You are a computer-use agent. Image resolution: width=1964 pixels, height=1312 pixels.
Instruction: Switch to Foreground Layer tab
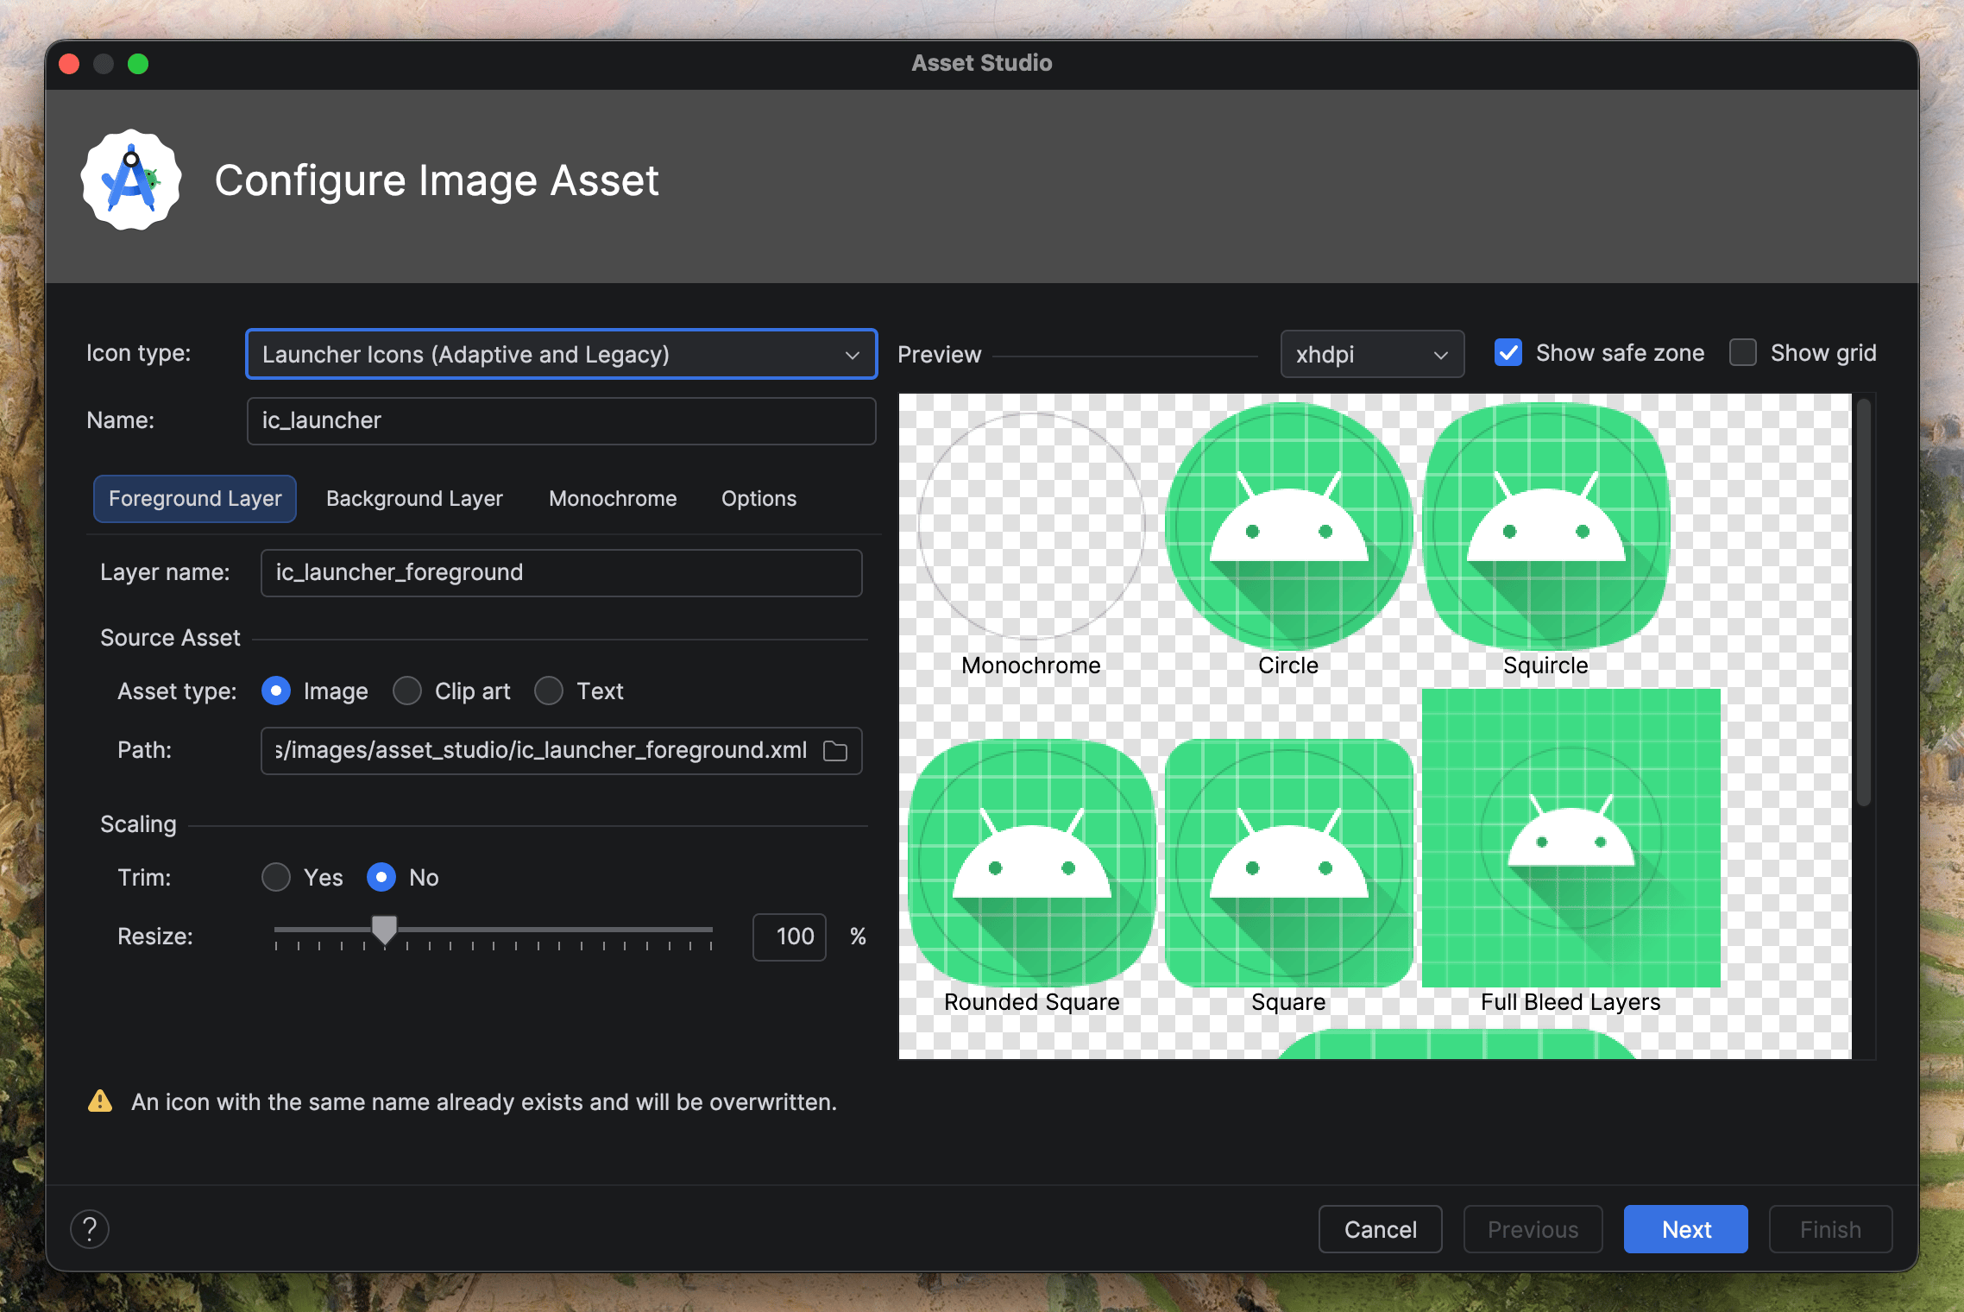195,499
